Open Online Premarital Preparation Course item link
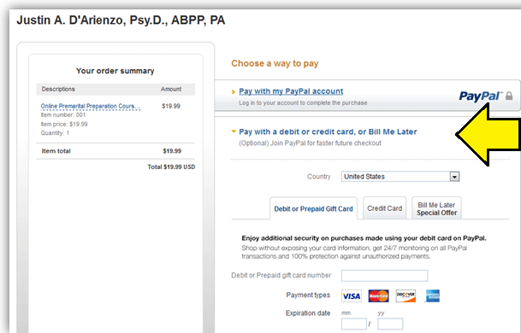The width and height of the screenshot is (521, 333). coord(91,106)
